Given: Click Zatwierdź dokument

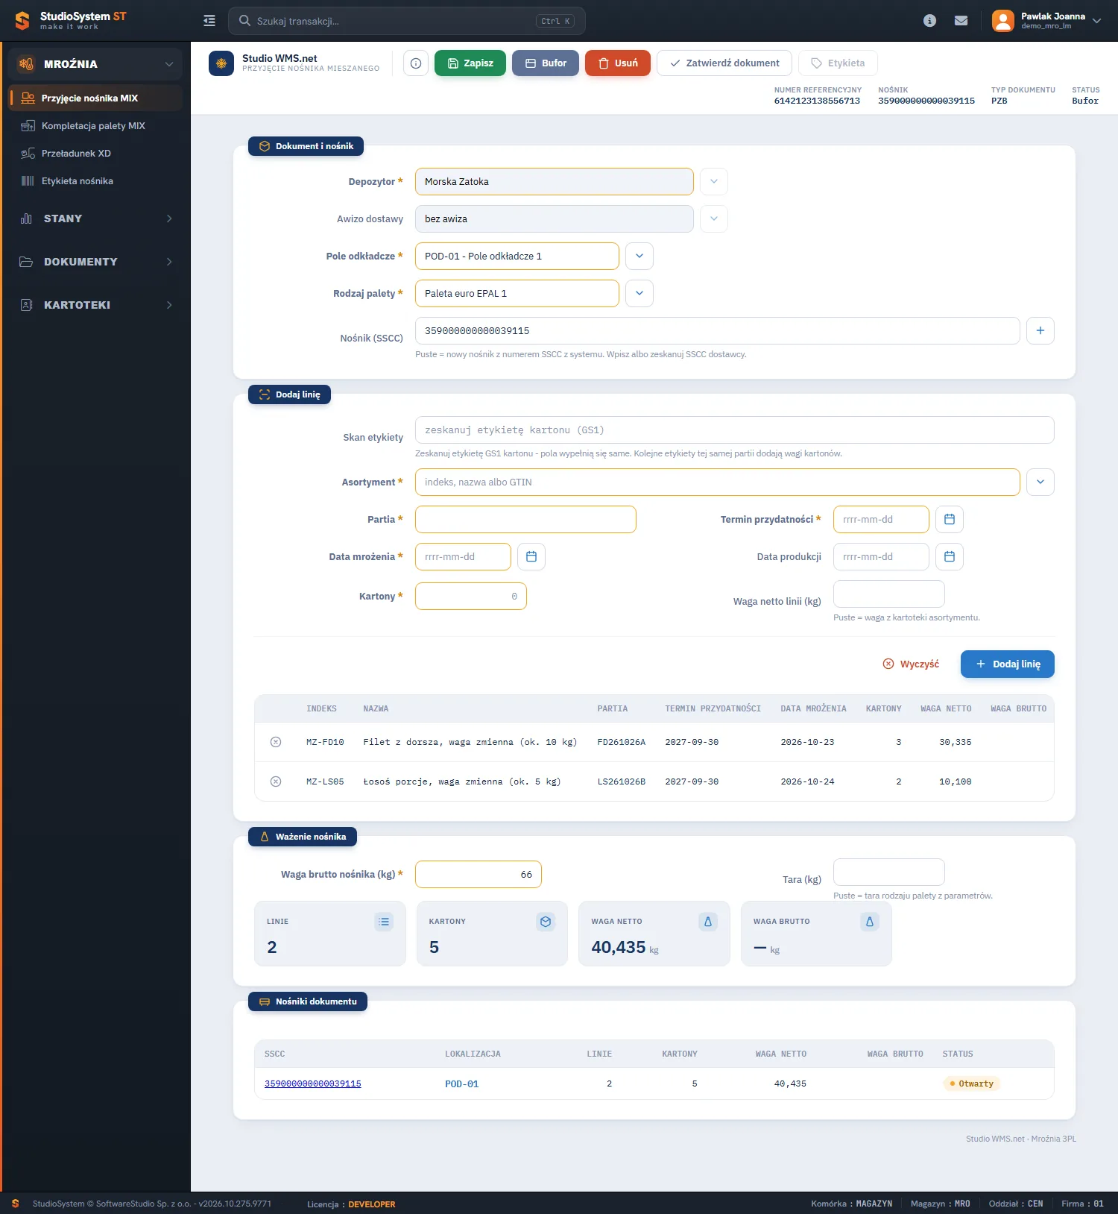Looking at the screenshot, I should click(x=724, y=63).
